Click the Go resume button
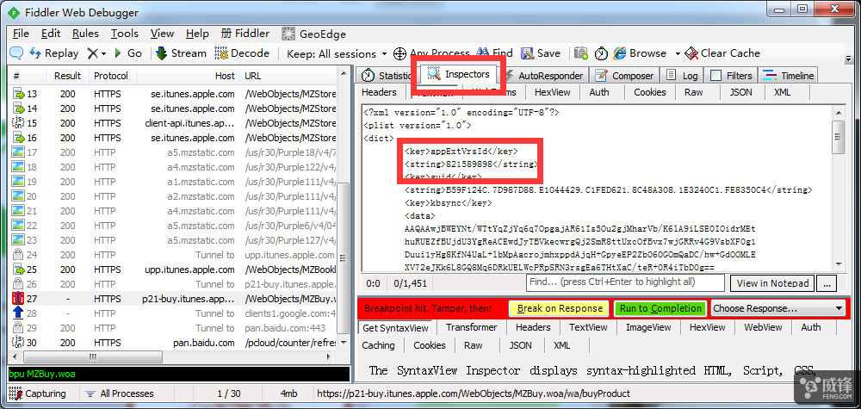The width and height of the screenshot is (861, 409). [x=128, y=53]
